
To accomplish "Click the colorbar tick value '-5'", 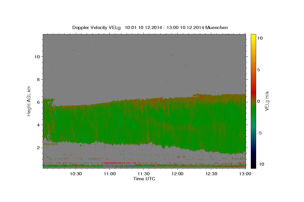I will click(259, 133).
